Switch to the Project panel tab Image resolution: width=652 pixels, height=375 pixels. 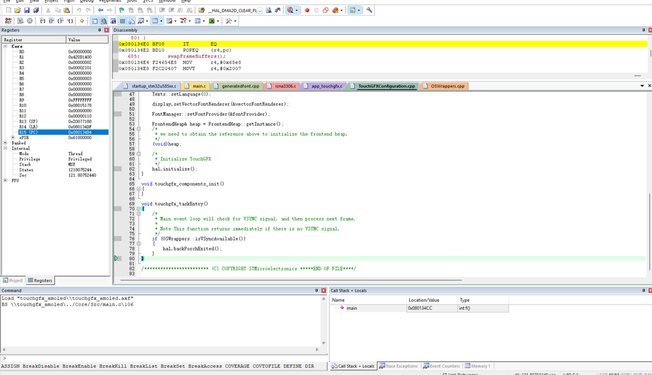pos(13,280)
